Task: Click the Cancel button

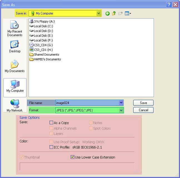Action: [x=143, y=110]
